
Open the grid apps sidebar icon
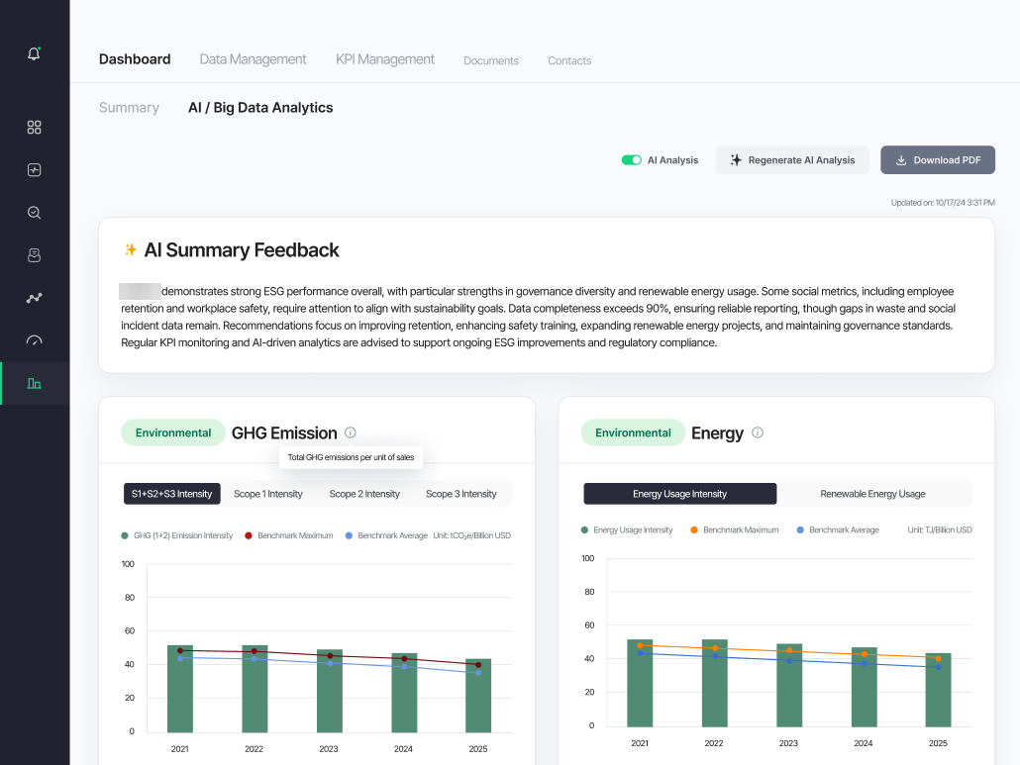(x=34, y=128)
